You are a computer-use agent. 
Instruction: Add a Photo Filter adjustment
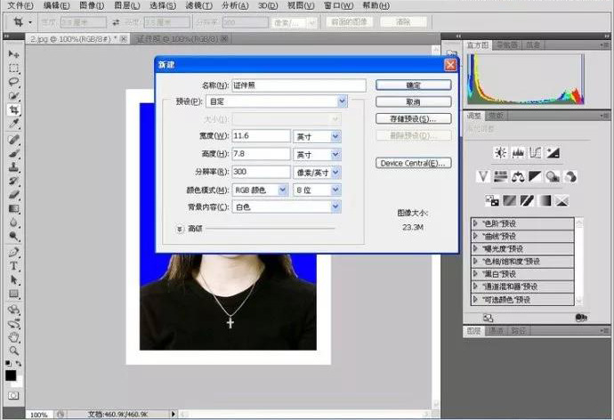553,176
